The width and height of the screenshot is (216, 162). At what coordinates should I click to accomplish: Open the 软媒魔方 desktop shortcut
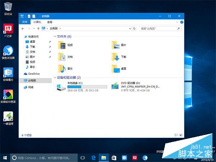pos(8,75)
